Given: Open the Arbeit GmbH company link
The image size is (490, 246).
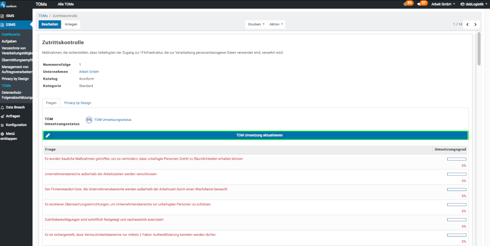Looking at the screenshot, I should point(88,72).
